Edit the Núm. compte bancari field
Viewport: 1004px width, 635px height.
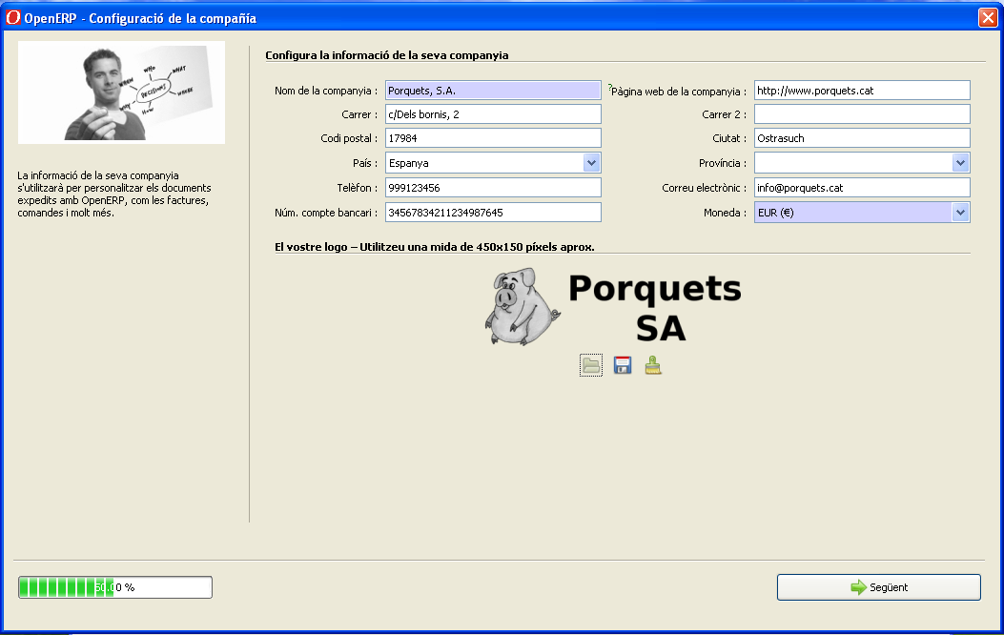tap(493, 213)
